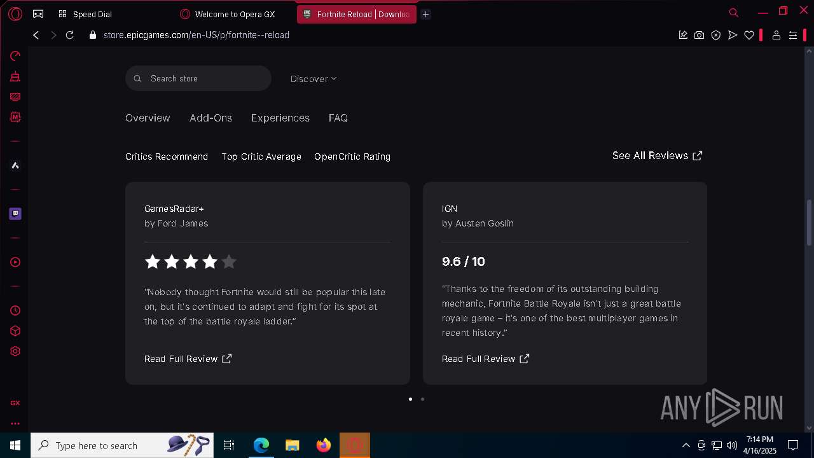This screenshot has height=458, width=814.
Task: Add page to bookmarks heart icon
Action: coord(749,35)
